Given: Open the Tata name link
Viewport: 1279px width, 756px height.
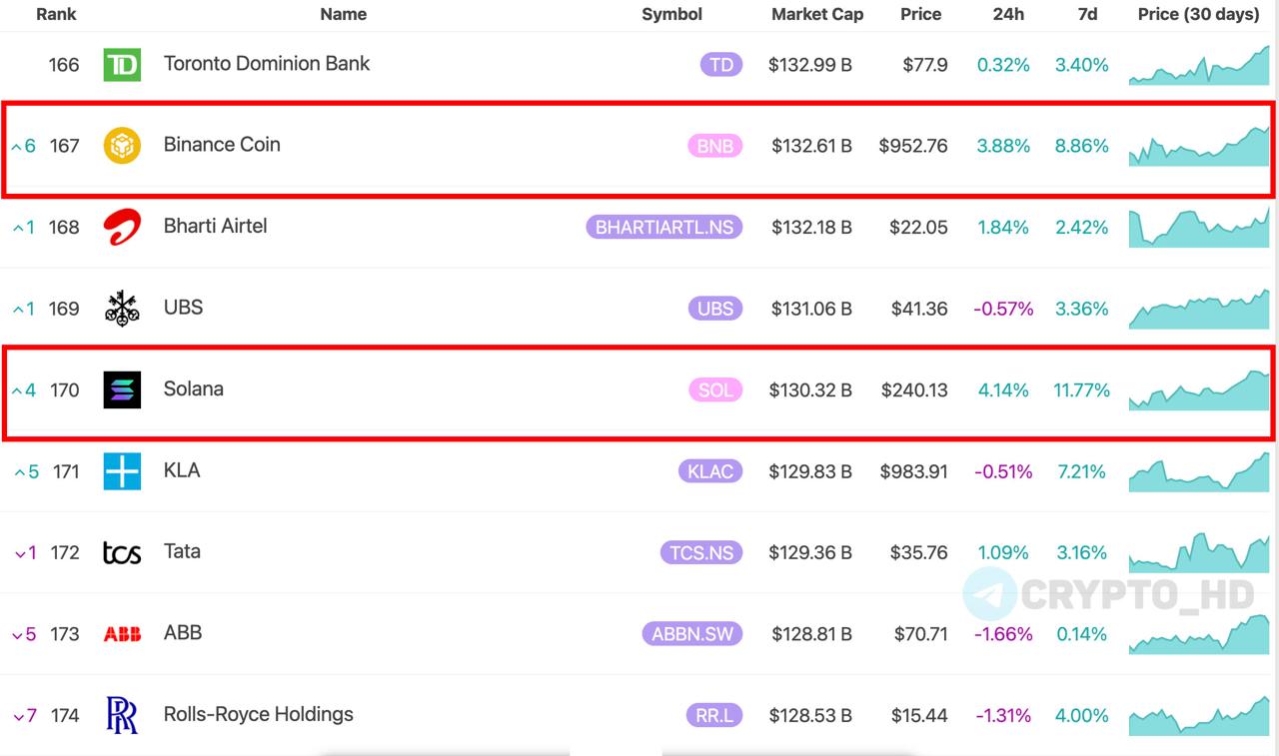Looking at the screenshot, I should click(182, 551).
